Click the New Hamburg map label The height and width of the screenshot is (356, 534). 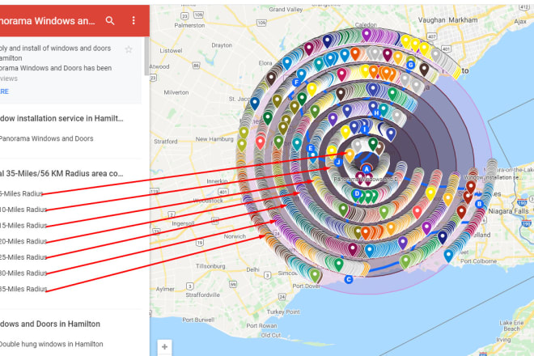pos(214,139)
